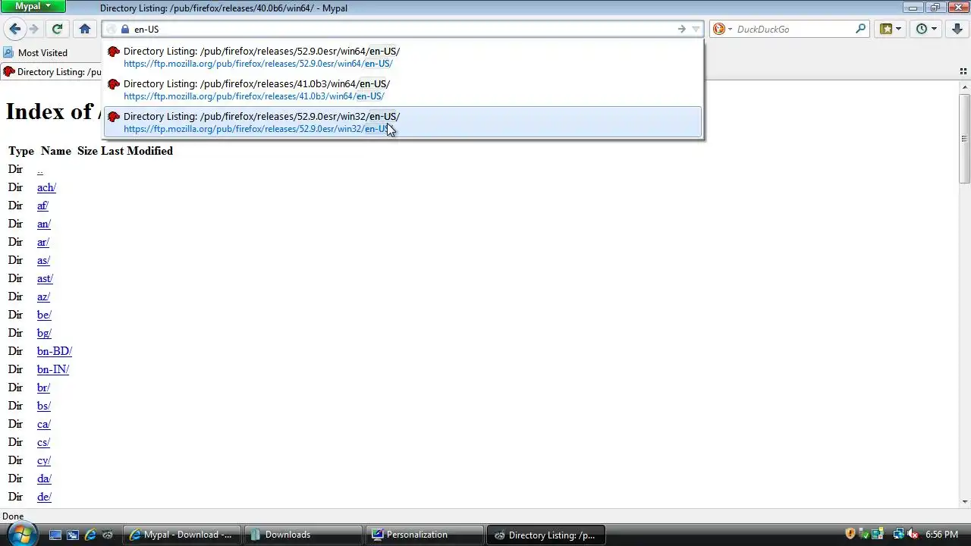The width and height of the screenshot is (971, 546).
Task: Go forward using the forward arrow
Action: pos(33,29)
